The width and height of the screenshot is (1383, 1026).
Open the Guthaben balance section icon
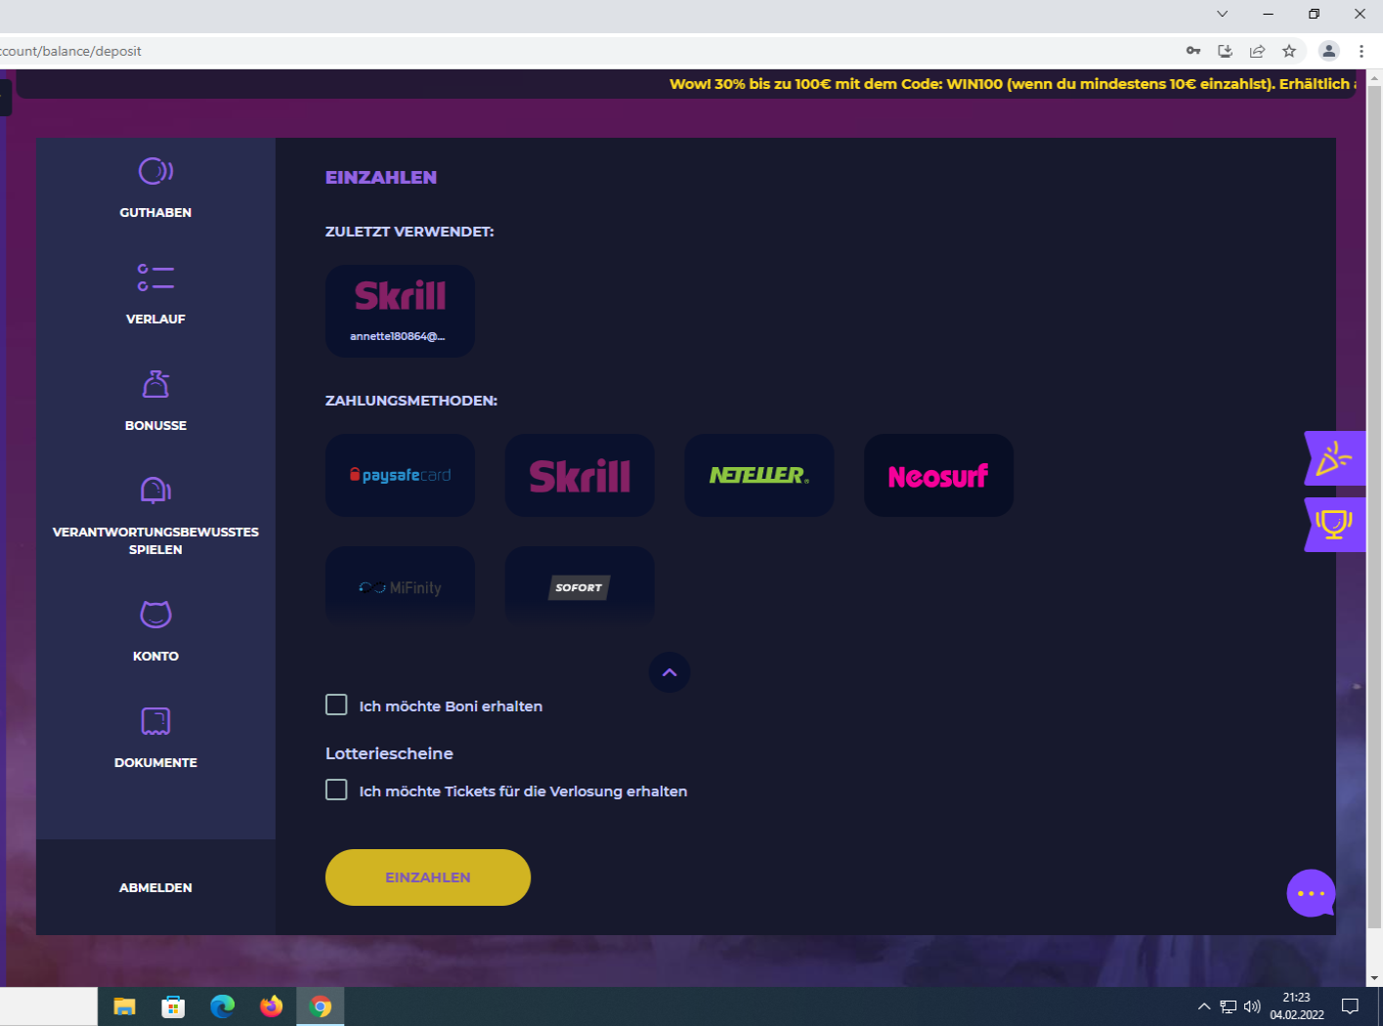click(x=155, y=172)
